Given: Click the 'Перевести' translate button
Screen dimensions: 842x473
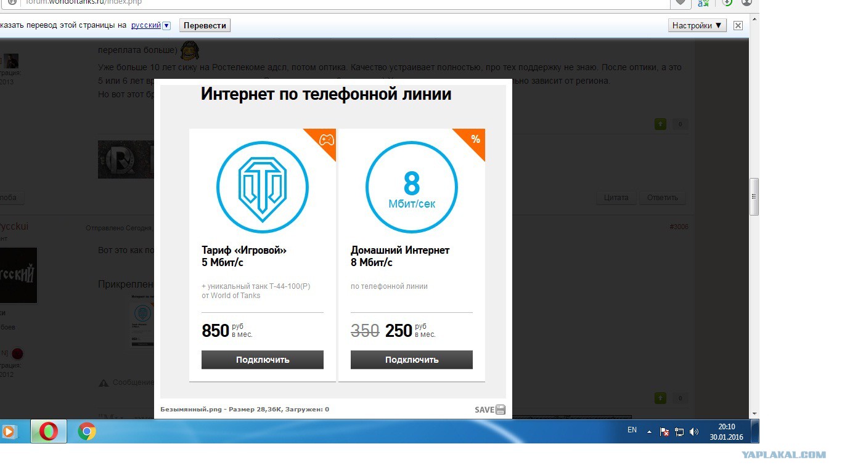Looking at the screenshot, I should point(205,25).
